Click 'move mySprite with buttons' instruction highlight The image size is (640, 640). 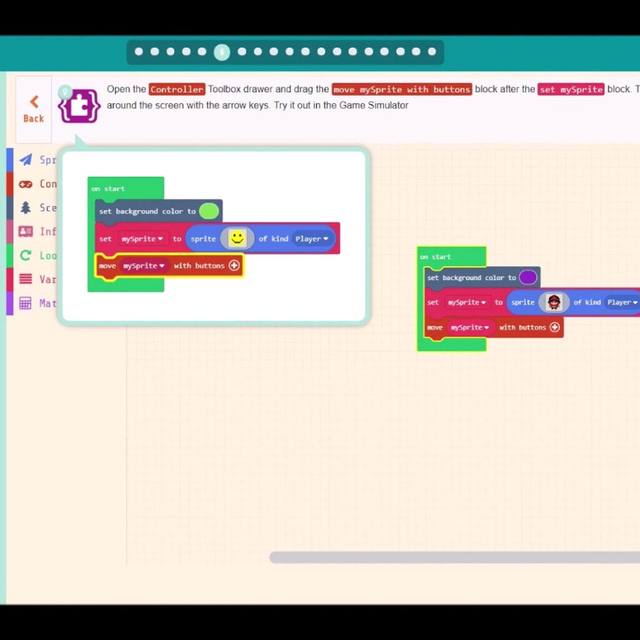click(402, 89)
